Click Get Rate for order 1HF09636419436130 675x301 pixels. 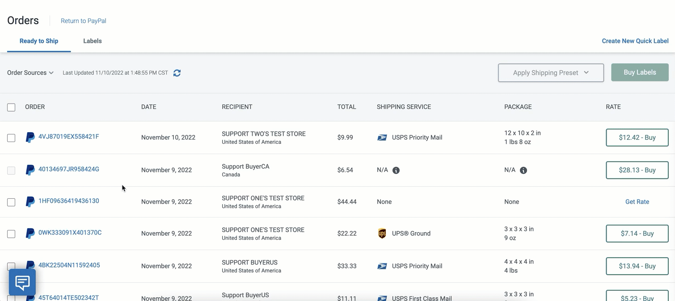pyautogui.click(x=637, y=202)
